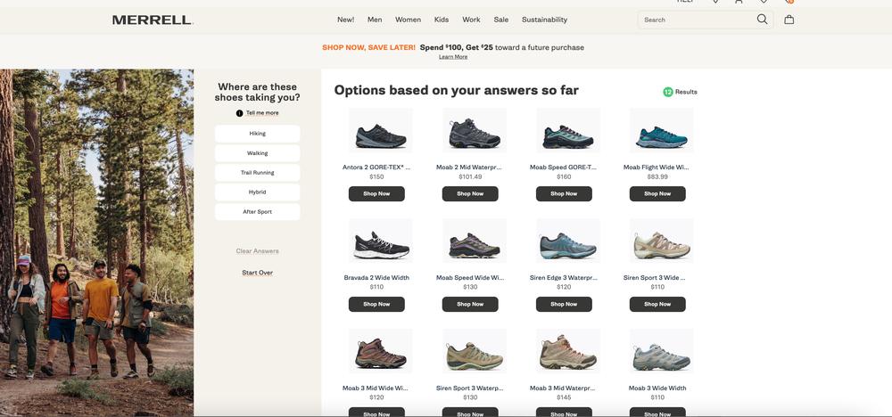Image resolution: width=892 pixels, height=417 pixels.
Task: Open the New! menu
Action: tap(346, 20)
